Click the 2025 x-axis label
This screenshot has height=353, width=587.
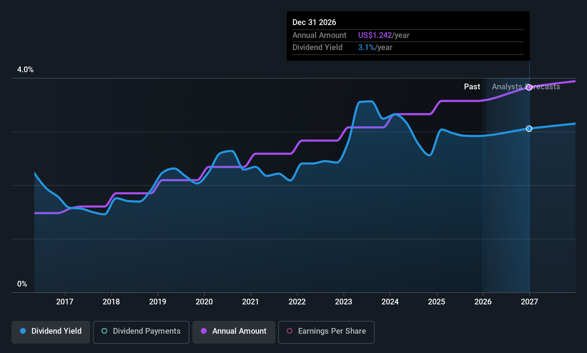[436, 302]
